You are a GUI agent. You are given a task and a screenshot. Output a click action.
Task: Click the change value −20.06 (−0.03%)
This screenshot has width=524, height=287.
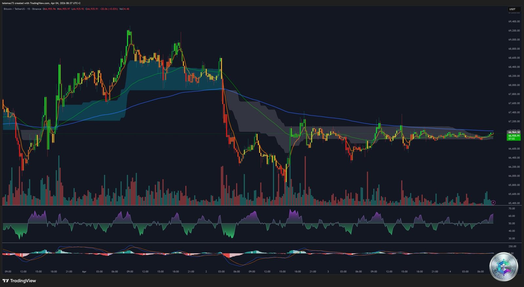[109, 9]
